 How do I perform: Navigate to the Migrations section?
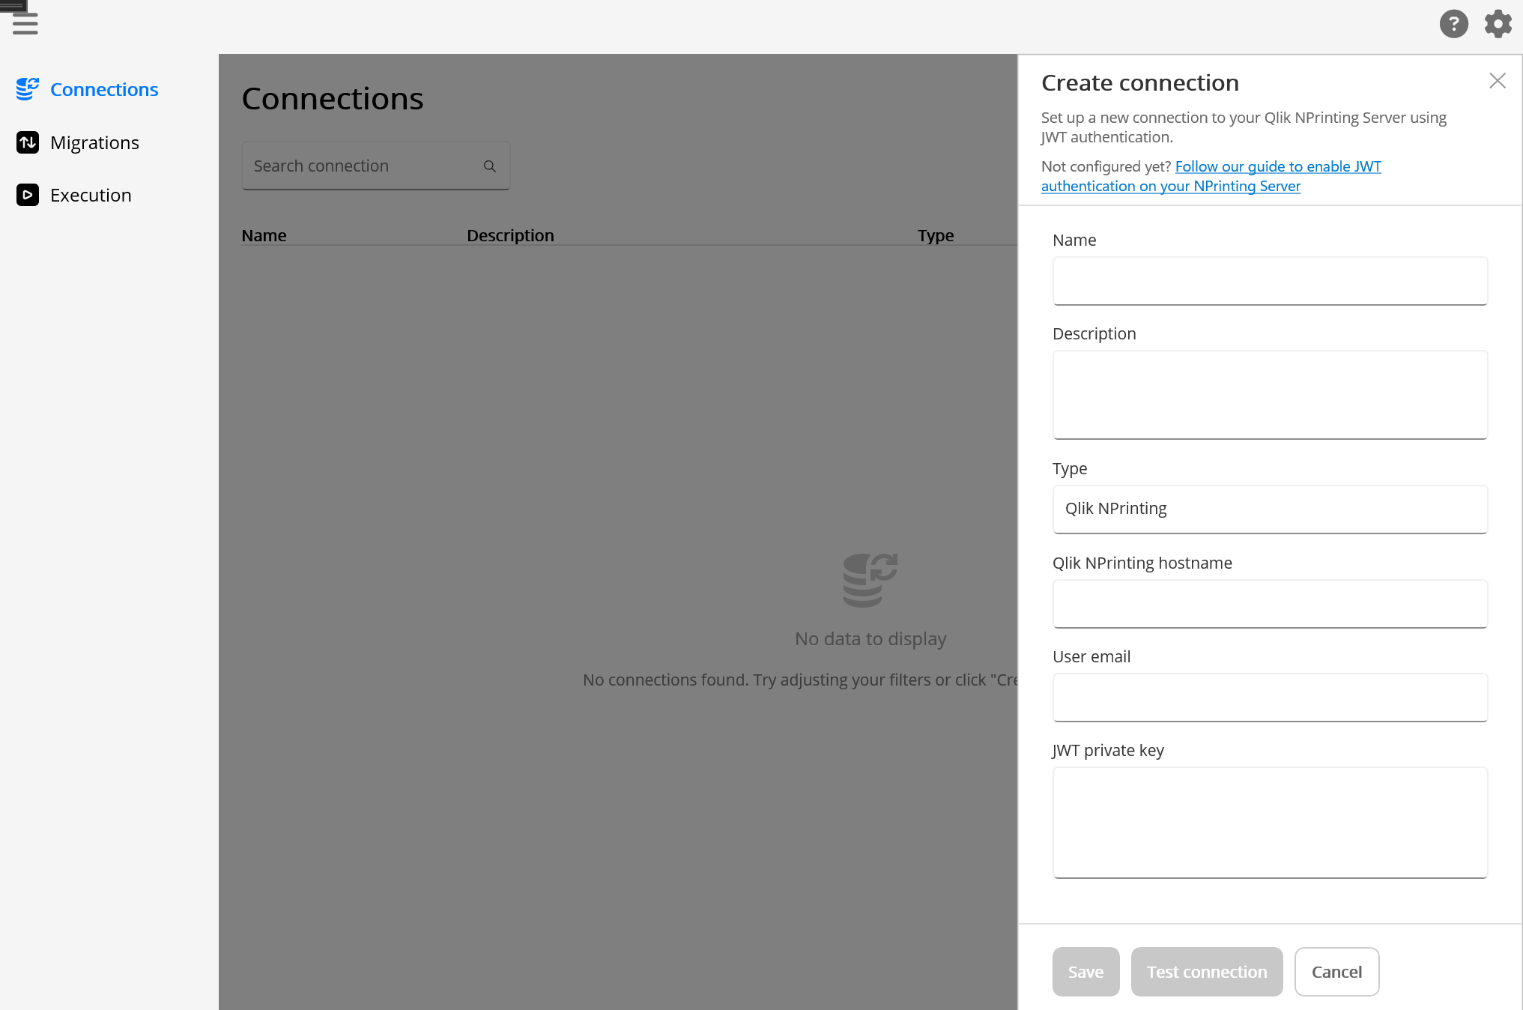[94, 142]
